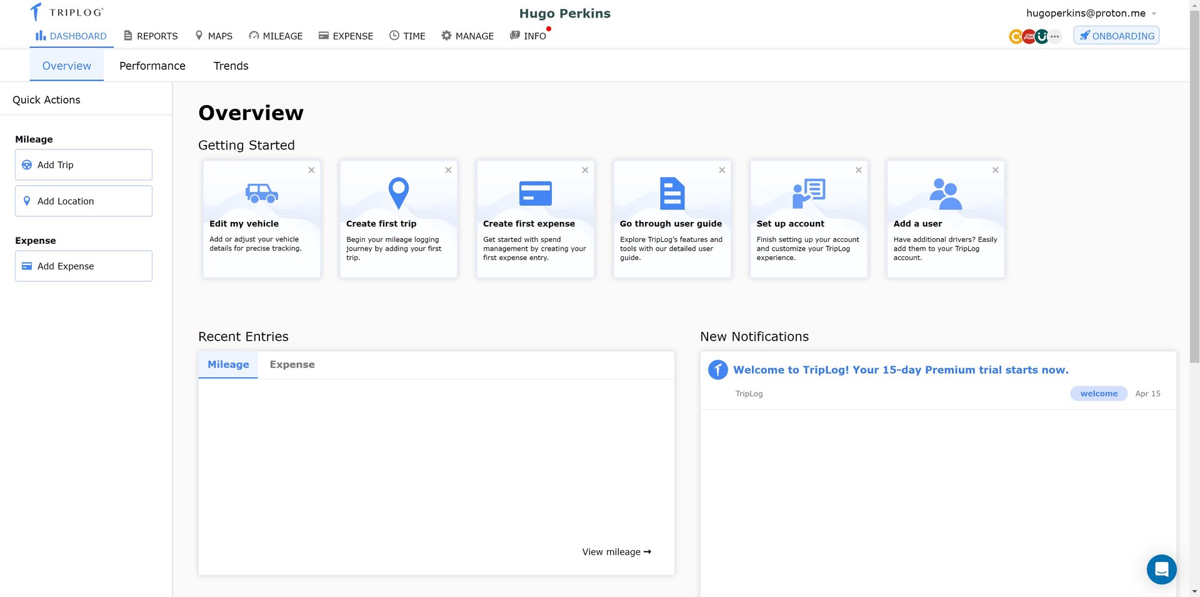Image resolution: width=1200 pixels, height=597 pixels.
Task: Dismiss the Go through user guide card
Action: pyautogui.click(x=722, y=170)
